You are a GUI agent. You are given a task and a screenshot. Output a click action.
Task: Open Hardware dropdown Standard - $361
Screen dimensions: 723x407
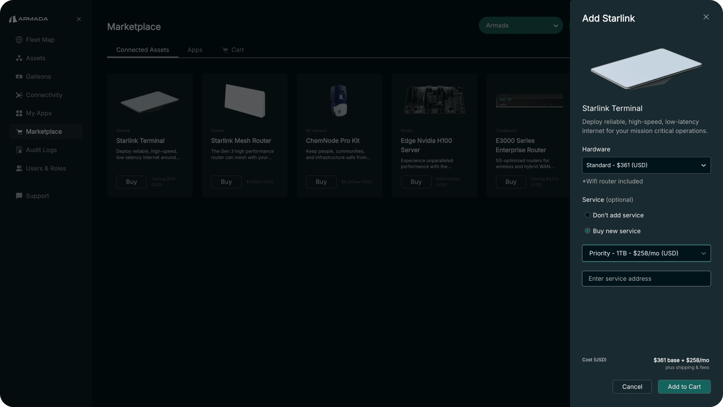coord(646,165)
